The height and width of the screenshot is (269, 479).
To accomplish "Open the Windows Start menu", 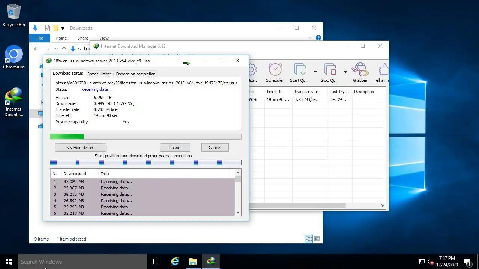I will coord(9,262).
